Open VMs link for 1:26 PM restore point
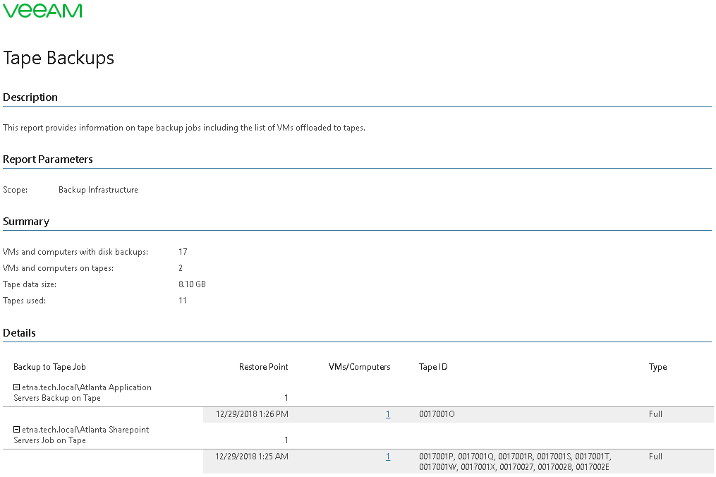 [x=388, y=414]
